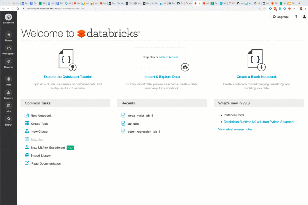308x205 pixels.
Task: Open Clusters from the sidebar
Action: 8,93
